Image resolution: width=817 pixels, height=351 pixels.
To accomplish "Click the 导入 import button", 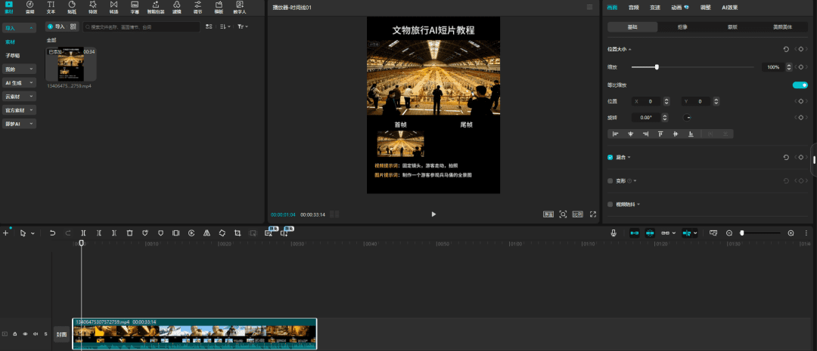I will click(56, 26).
